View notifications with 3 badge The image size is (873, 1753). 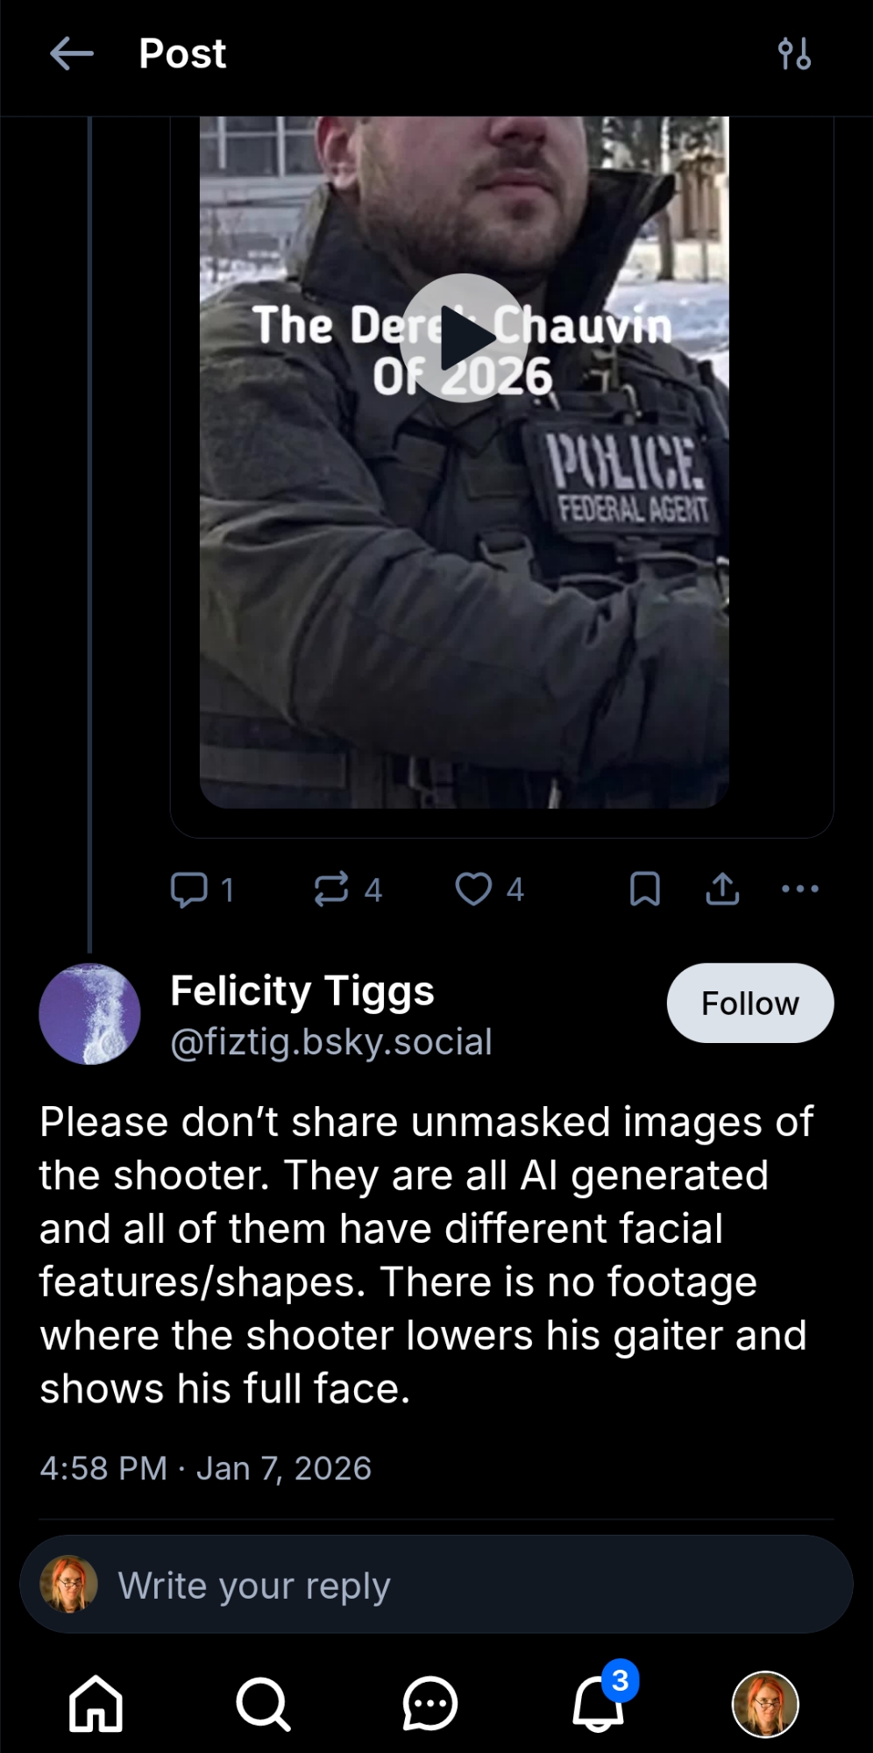pyautogui.click(x=599, y=1704)
